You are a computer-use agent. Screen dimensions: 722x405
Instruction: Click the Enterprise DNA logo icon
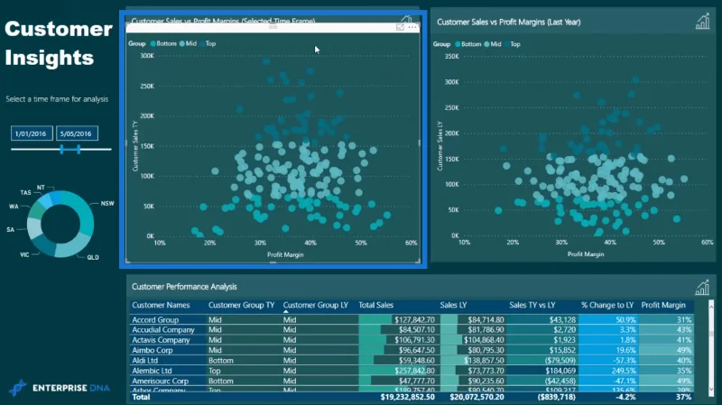coord(17,388)
